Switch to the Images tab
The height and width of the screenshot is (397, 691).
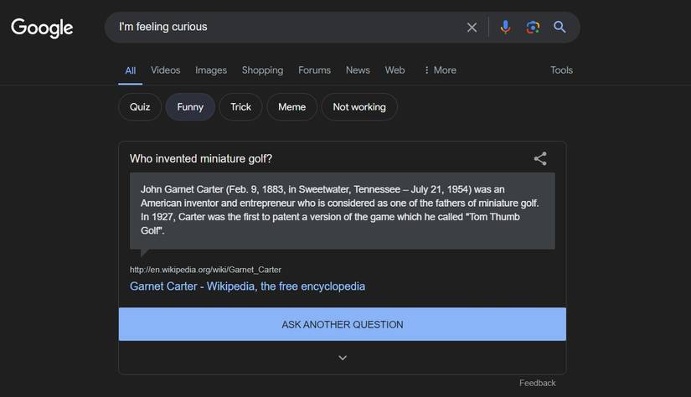pyautogui.click(x=211, y=70)
